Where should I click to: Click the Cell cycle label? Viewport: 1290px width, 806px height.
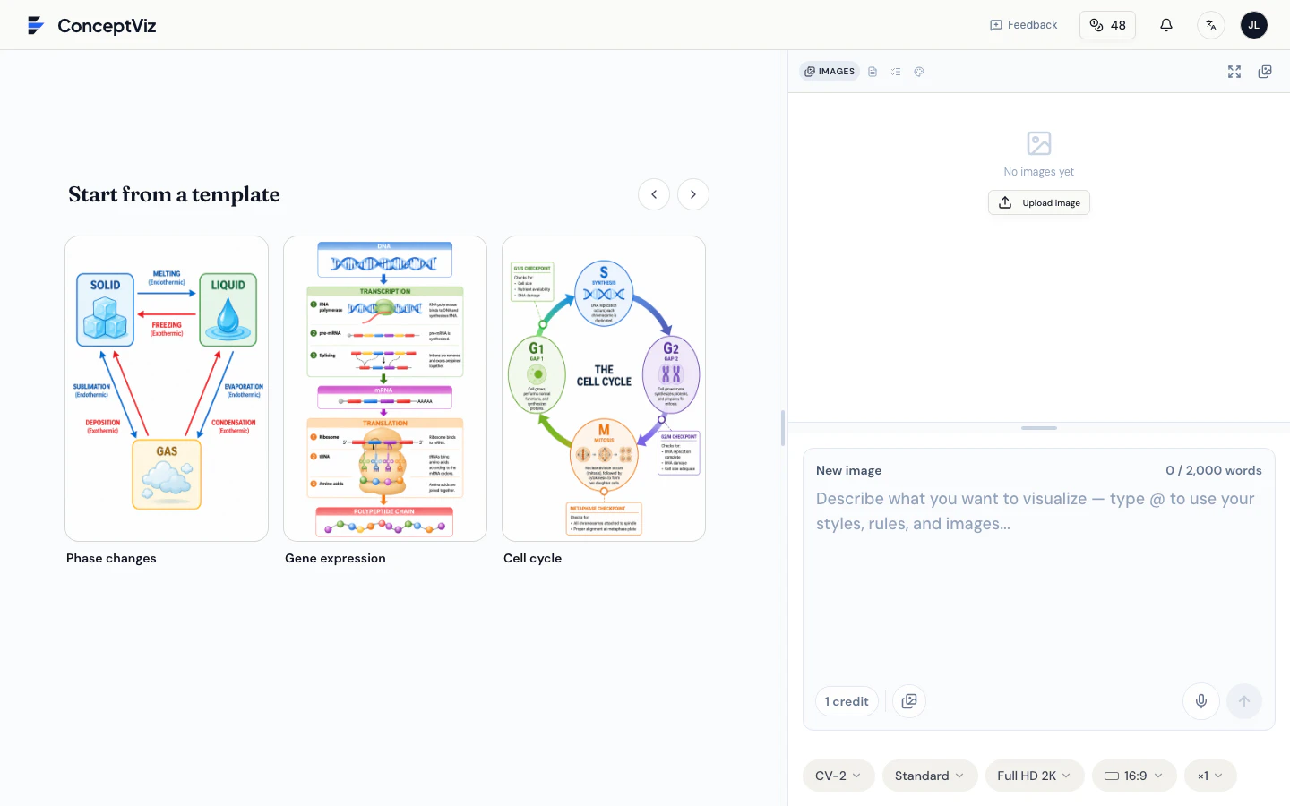532,558
